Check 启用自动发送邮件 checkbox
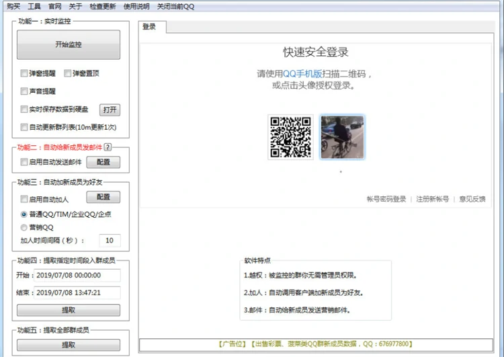Viewport: 504px width, 357px height. click(x=24, y=162)
